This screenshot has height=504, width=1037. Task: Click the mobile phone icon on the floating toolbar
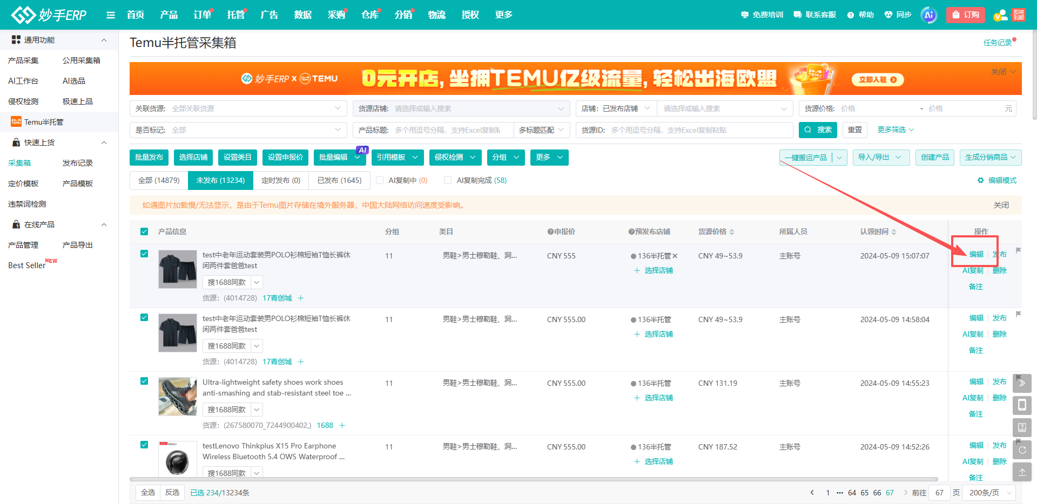(1022, 405)
